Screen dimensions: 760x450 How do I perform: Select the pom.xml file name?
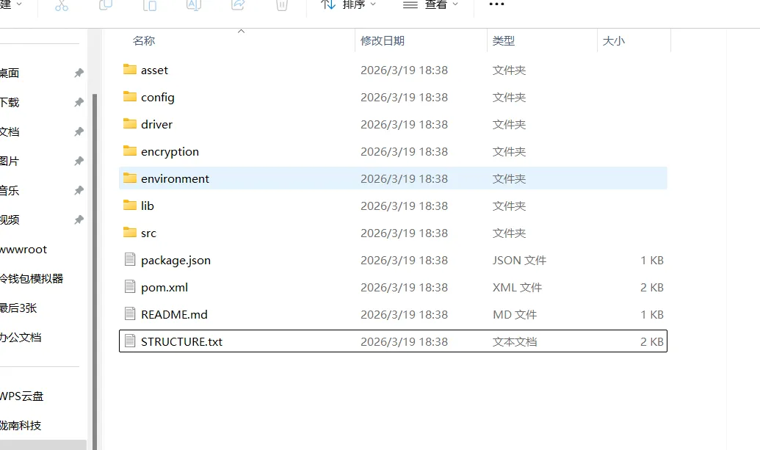164,288
